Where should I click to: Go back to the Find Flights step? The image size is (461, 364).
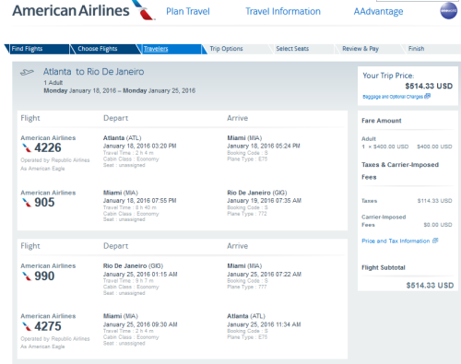27,49
